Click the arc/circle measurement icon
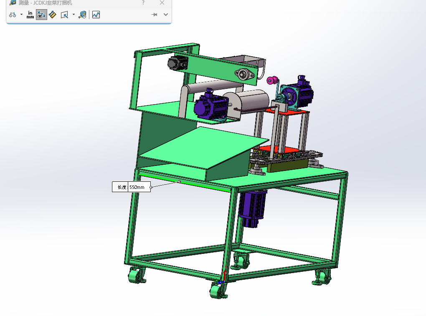The image size is (426, 316). point(13,15)
